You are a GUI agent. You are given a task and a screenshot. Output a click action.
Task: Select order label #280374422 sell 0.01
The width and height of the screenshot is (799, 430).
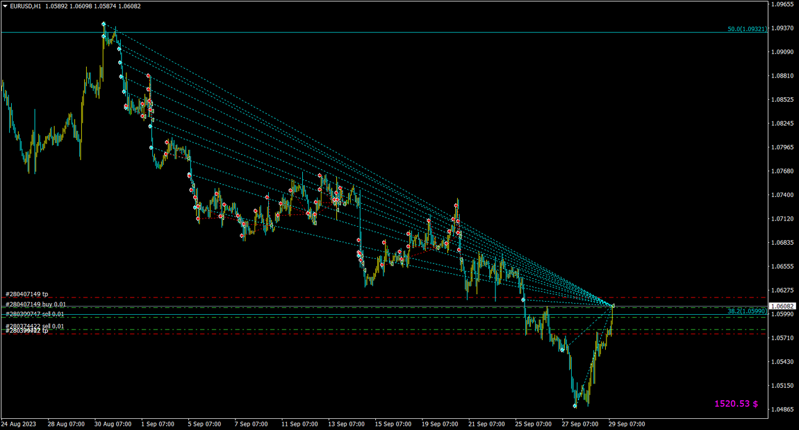pyautogui.click(x=35, y=326)
